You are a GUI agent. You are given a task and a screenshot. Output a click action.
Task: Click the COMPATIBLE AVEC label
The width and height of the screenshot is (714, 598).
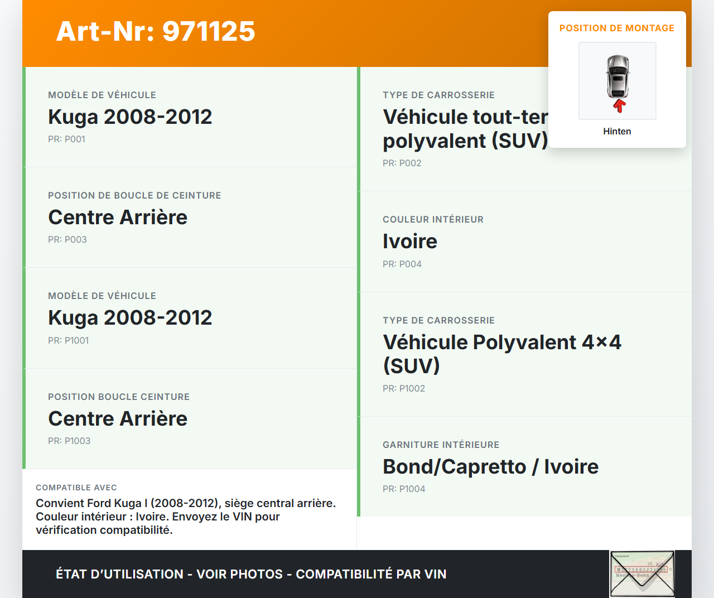click(x=76, y=488)
